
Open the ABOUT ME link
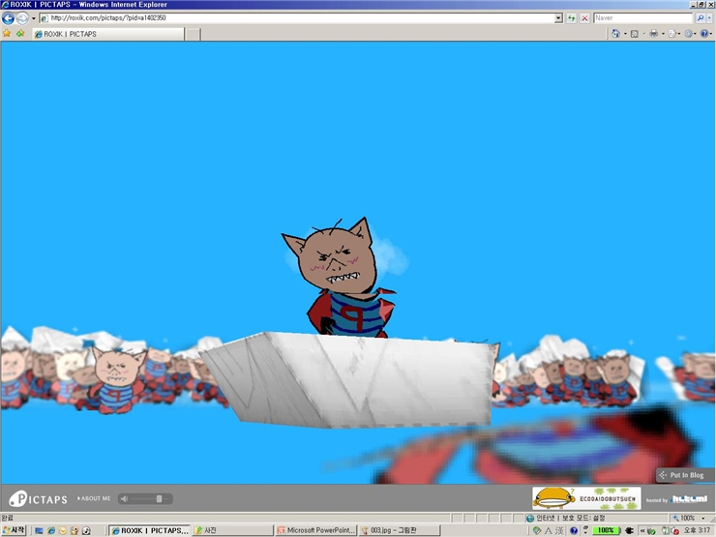coord(94,498)
